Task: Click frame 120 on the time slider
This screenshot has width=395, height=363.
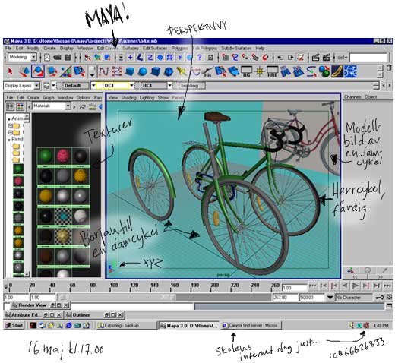Action: point(134,286)
